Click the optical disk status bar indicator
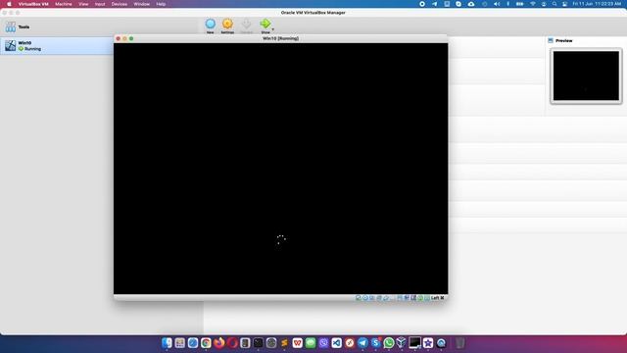The height and width of the screenshot is (353, 627). coord(365,298)
